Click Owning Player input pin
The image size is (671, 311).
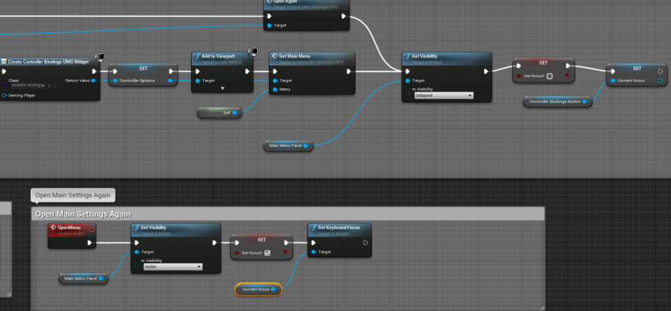tap(5, 96)
